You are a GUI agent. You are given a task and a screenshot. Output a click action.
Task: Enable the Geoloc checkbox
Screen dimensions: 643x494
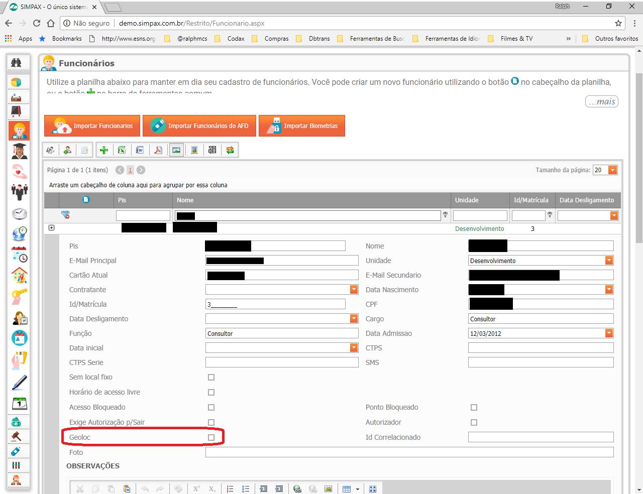[x=211, y=437]
